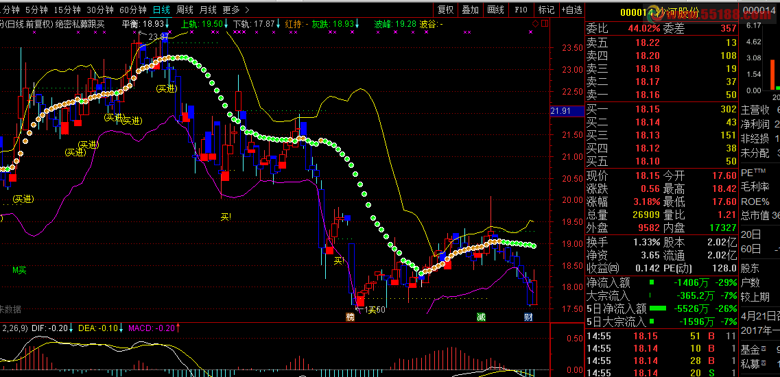The image size is (780, 377).
Task: Click the green square in 净流入额 row
Action: click(x=652, y=283)
